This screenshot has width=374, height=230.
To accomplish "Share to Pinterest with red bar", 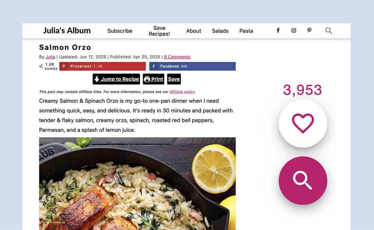I will click(x=103, y=66).
